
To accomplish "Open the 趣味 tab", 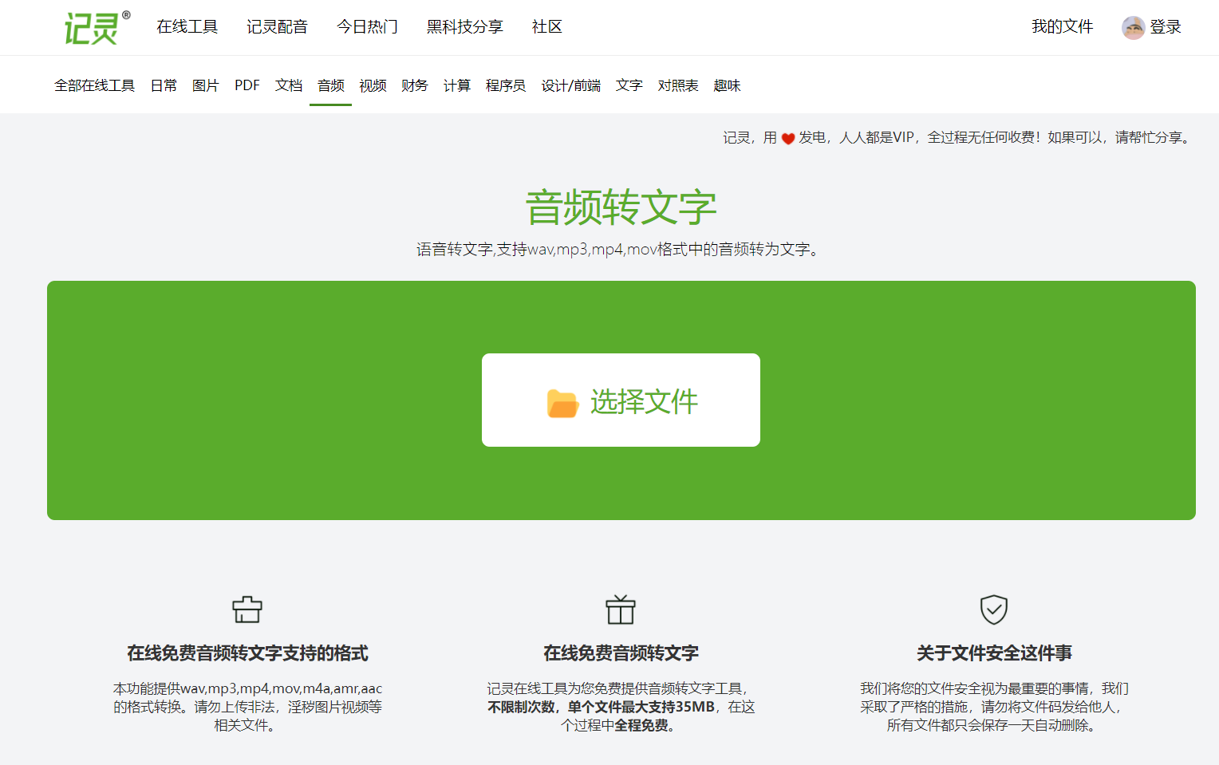I will pyautogui.click(x=727, y=85).
